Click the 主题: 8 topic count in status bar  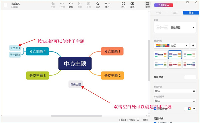coord(122,120)
